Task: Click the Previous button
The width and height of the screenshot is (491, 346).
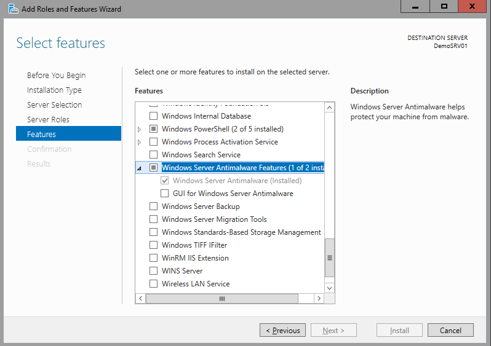Action: click(283, 330)
